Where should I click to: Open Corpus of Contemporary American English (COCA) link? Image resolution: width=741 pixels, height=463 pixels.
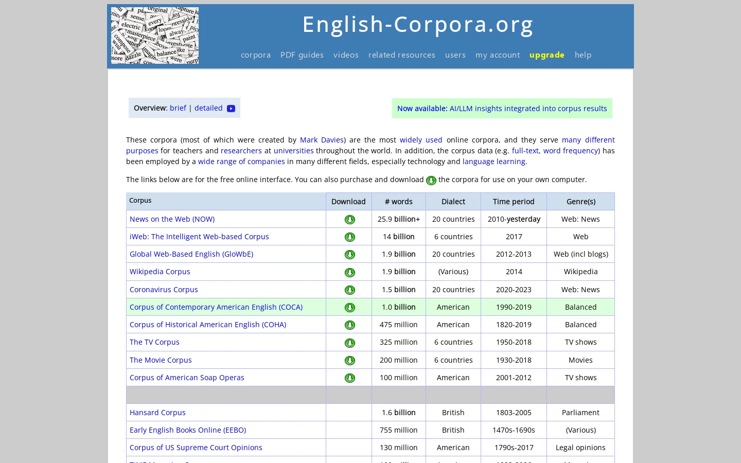[x=216, y=307]
